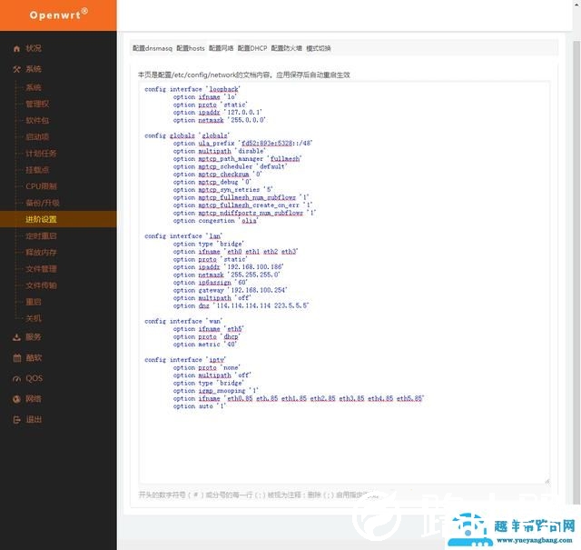The height and width of the screenshot is (550, 581).
Task: Click option ula_prefix line
Action: [x=242, y=144]
